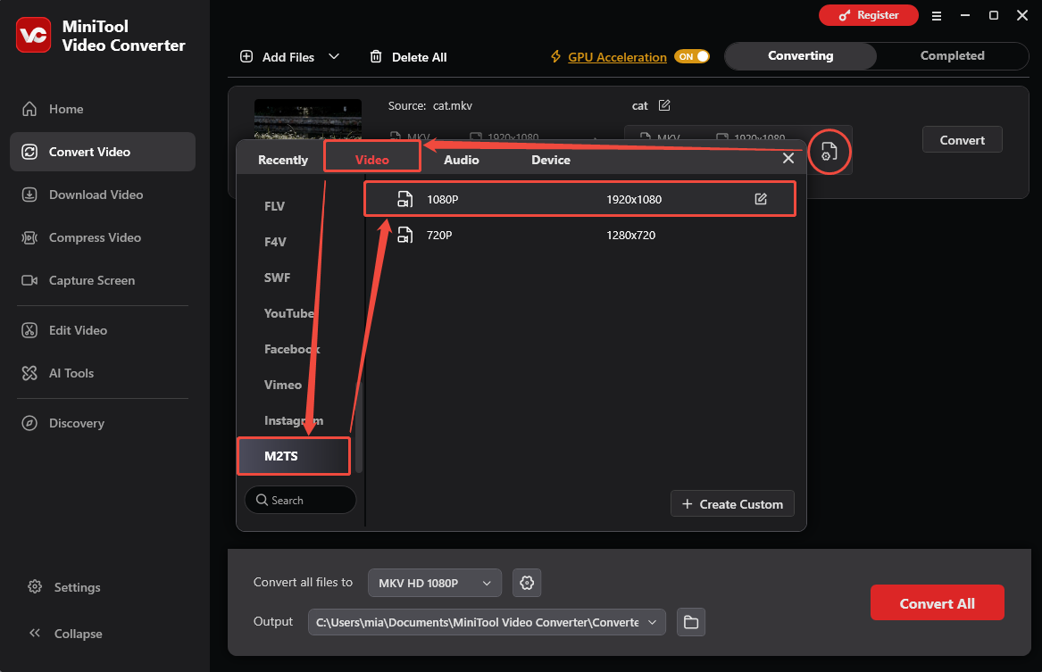
Task: Switch to the Completed tab
Action: pos(953,56)
